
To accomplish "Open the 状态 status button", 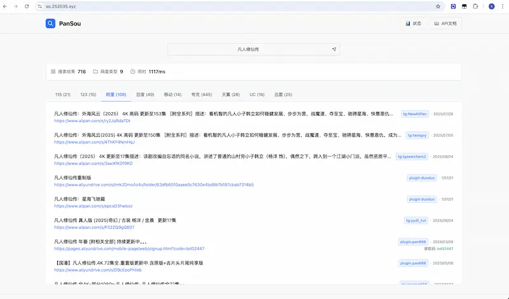I will [413, 24].
